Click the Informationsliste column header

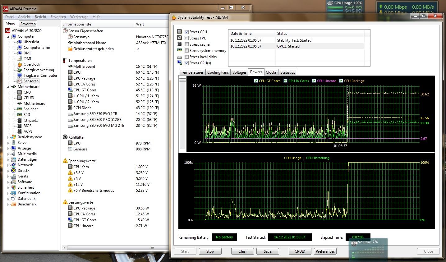[x=98, y=24]
